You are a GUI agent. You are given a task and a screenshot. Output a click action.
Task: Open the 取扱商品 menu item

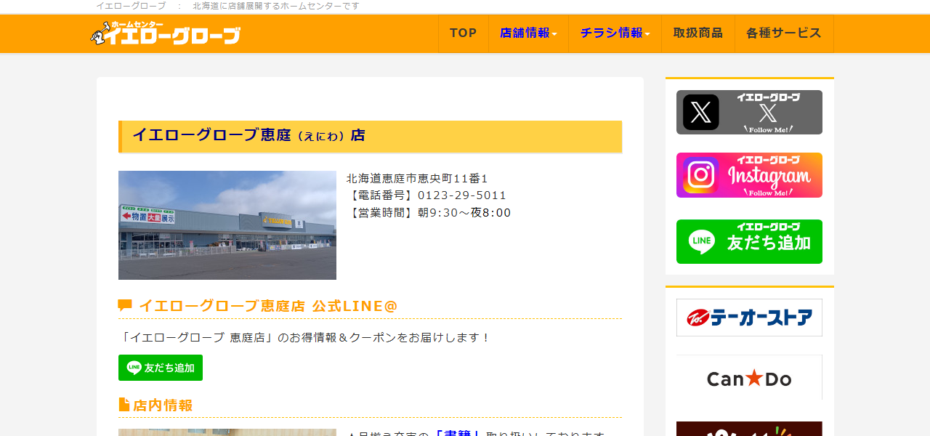click(698, 33)
